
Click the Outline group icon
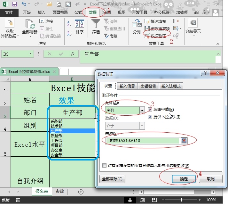[193, 23]
